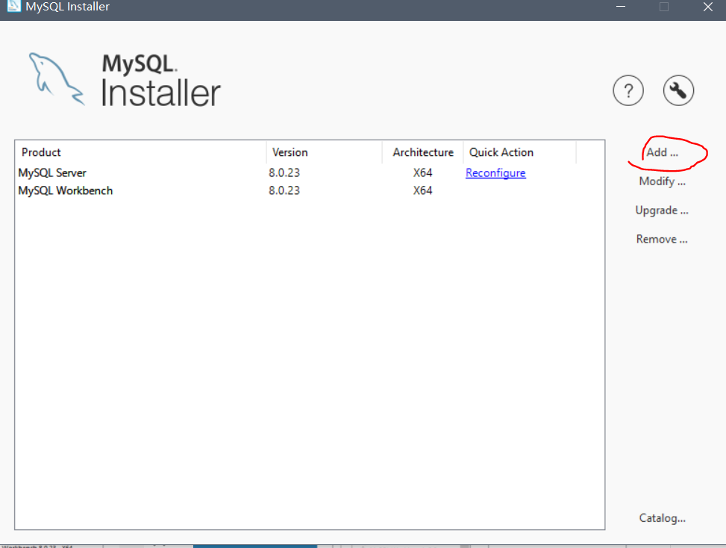Click the Add ... button

pyautogui.click(x=662, y=152)
